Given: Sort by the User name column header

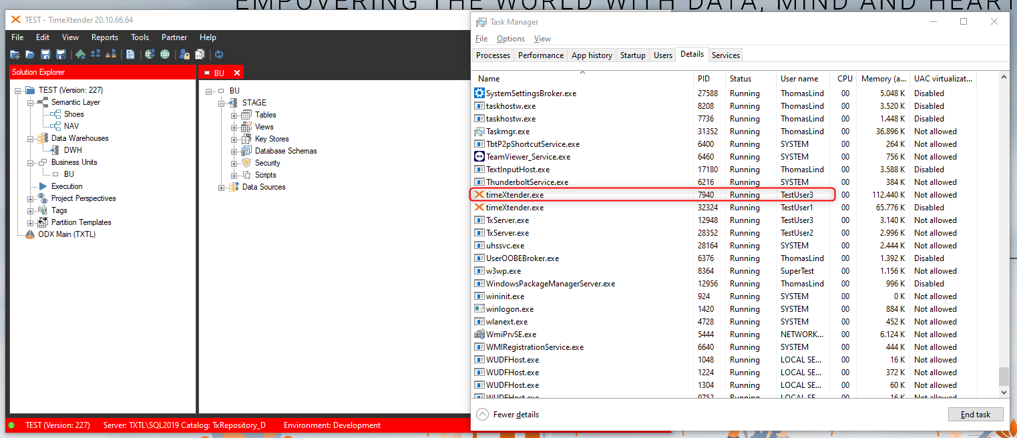Looking at the screenshot, I should [x=803, y=78].
